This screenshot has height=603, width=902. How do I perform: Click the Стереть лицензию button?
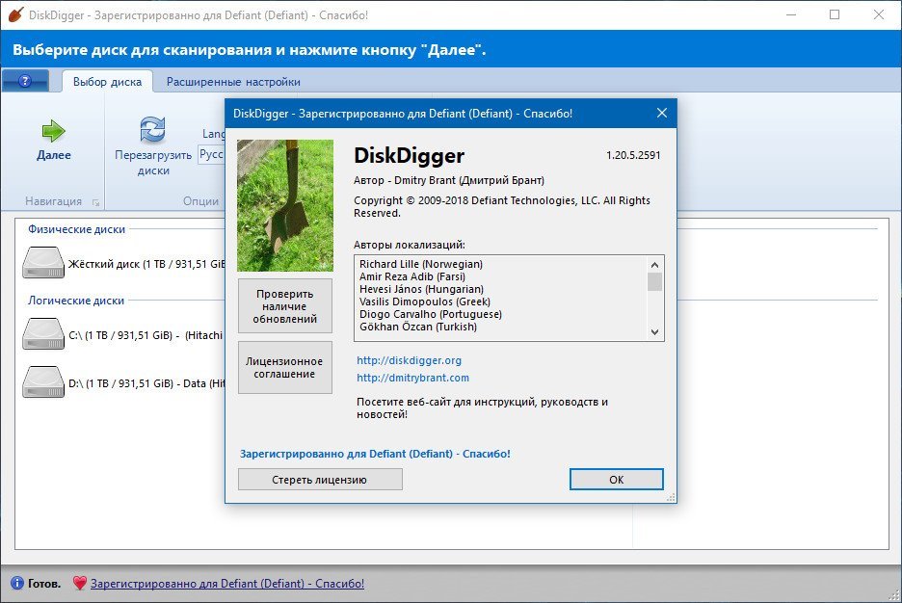point(320,480)
